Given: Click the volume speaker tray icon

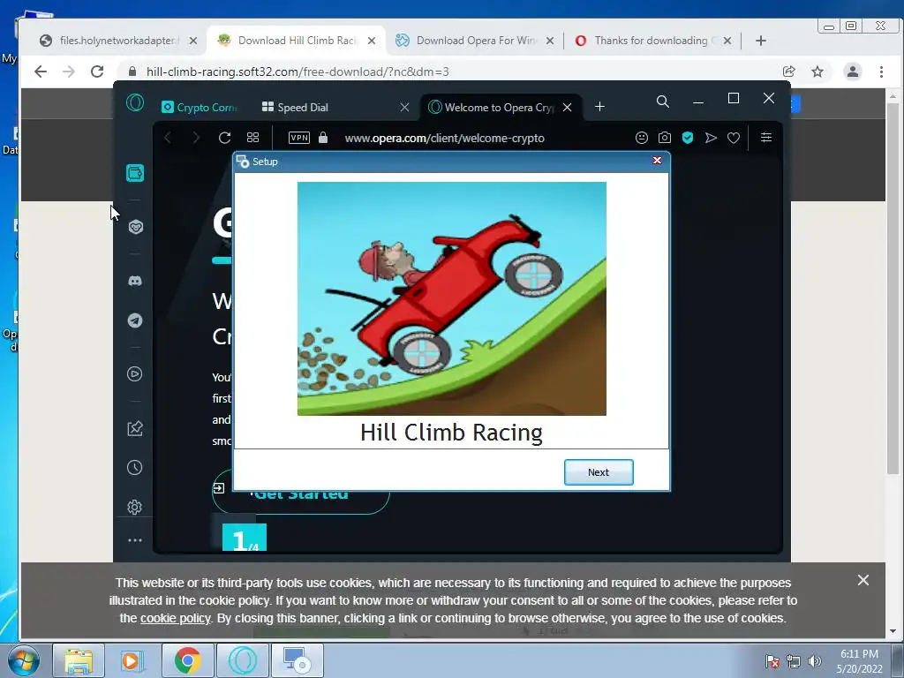Looking at the screenshot, I should pos(815,661).
